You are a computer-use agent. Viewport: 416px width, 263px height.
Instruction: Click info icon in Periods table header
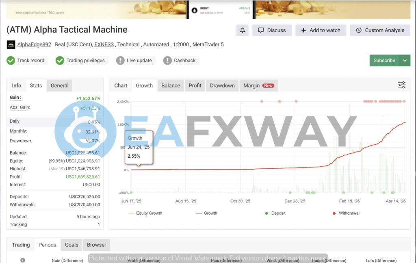click(x=23, y=260)
